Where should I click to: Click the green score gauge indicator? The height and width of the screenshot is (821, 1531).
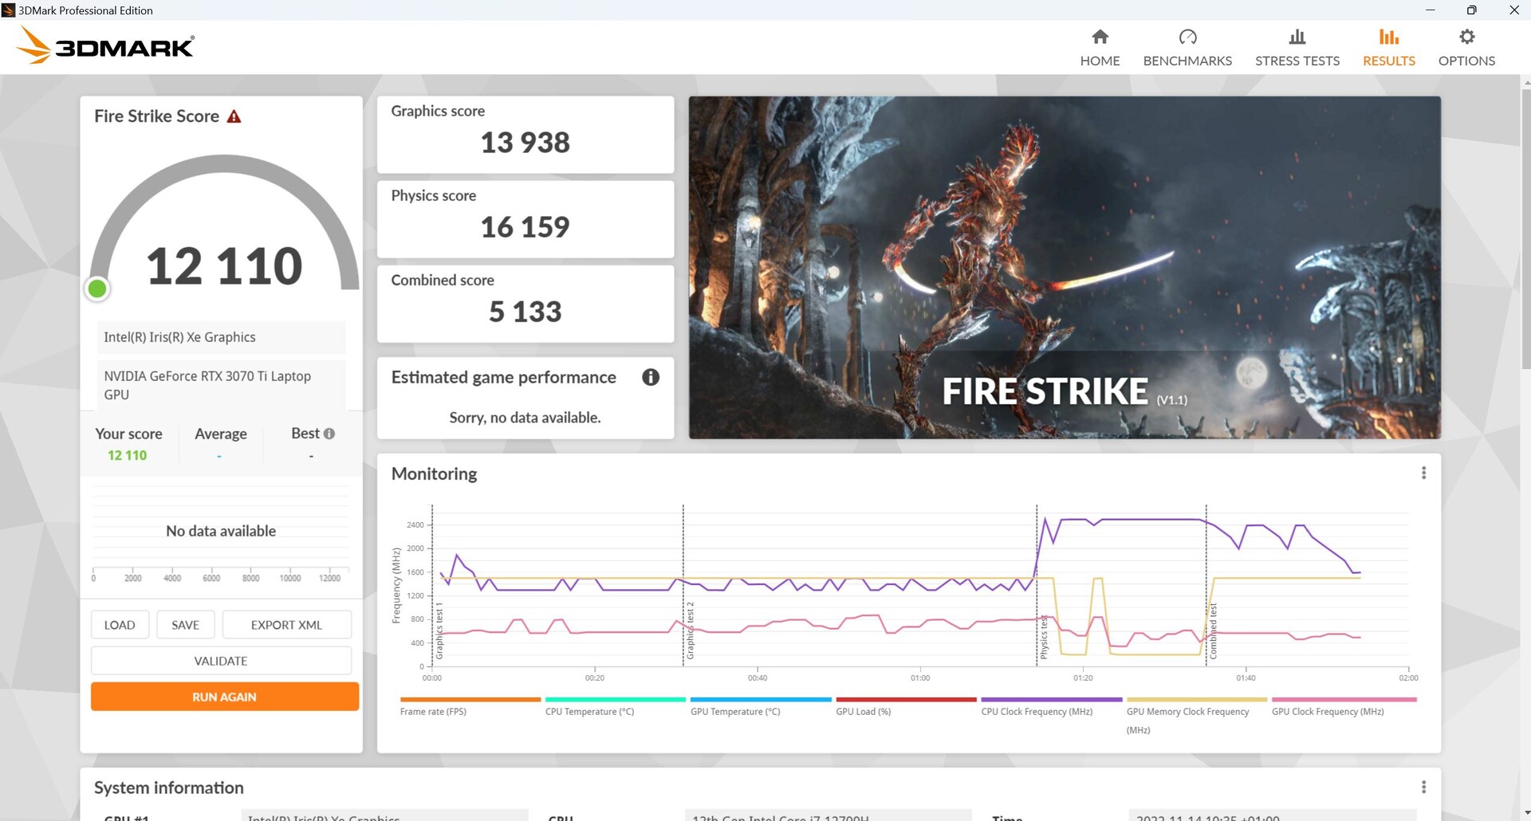(x=96, y=289)
